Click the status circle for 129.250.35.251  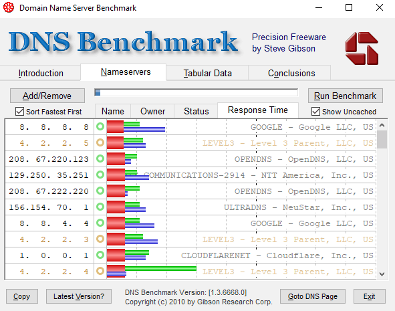tap(100, 175)
